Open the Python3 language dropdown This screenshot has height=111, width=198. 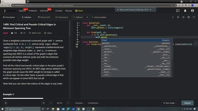pyautogui.click(x=81, y=17)
